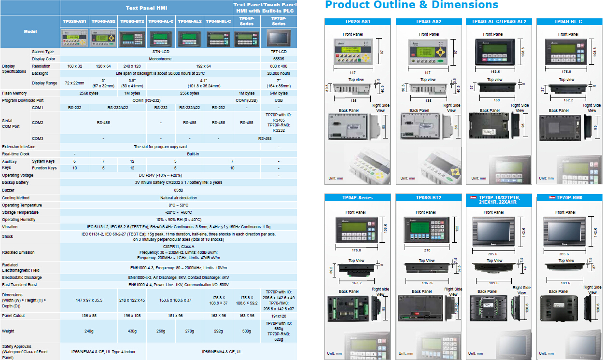Open the TP02G-AS1 back panel image

point(347,127)
